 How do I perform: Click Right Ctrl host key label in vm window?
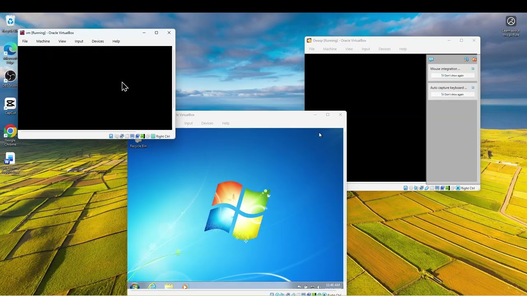tap(163, 136)
